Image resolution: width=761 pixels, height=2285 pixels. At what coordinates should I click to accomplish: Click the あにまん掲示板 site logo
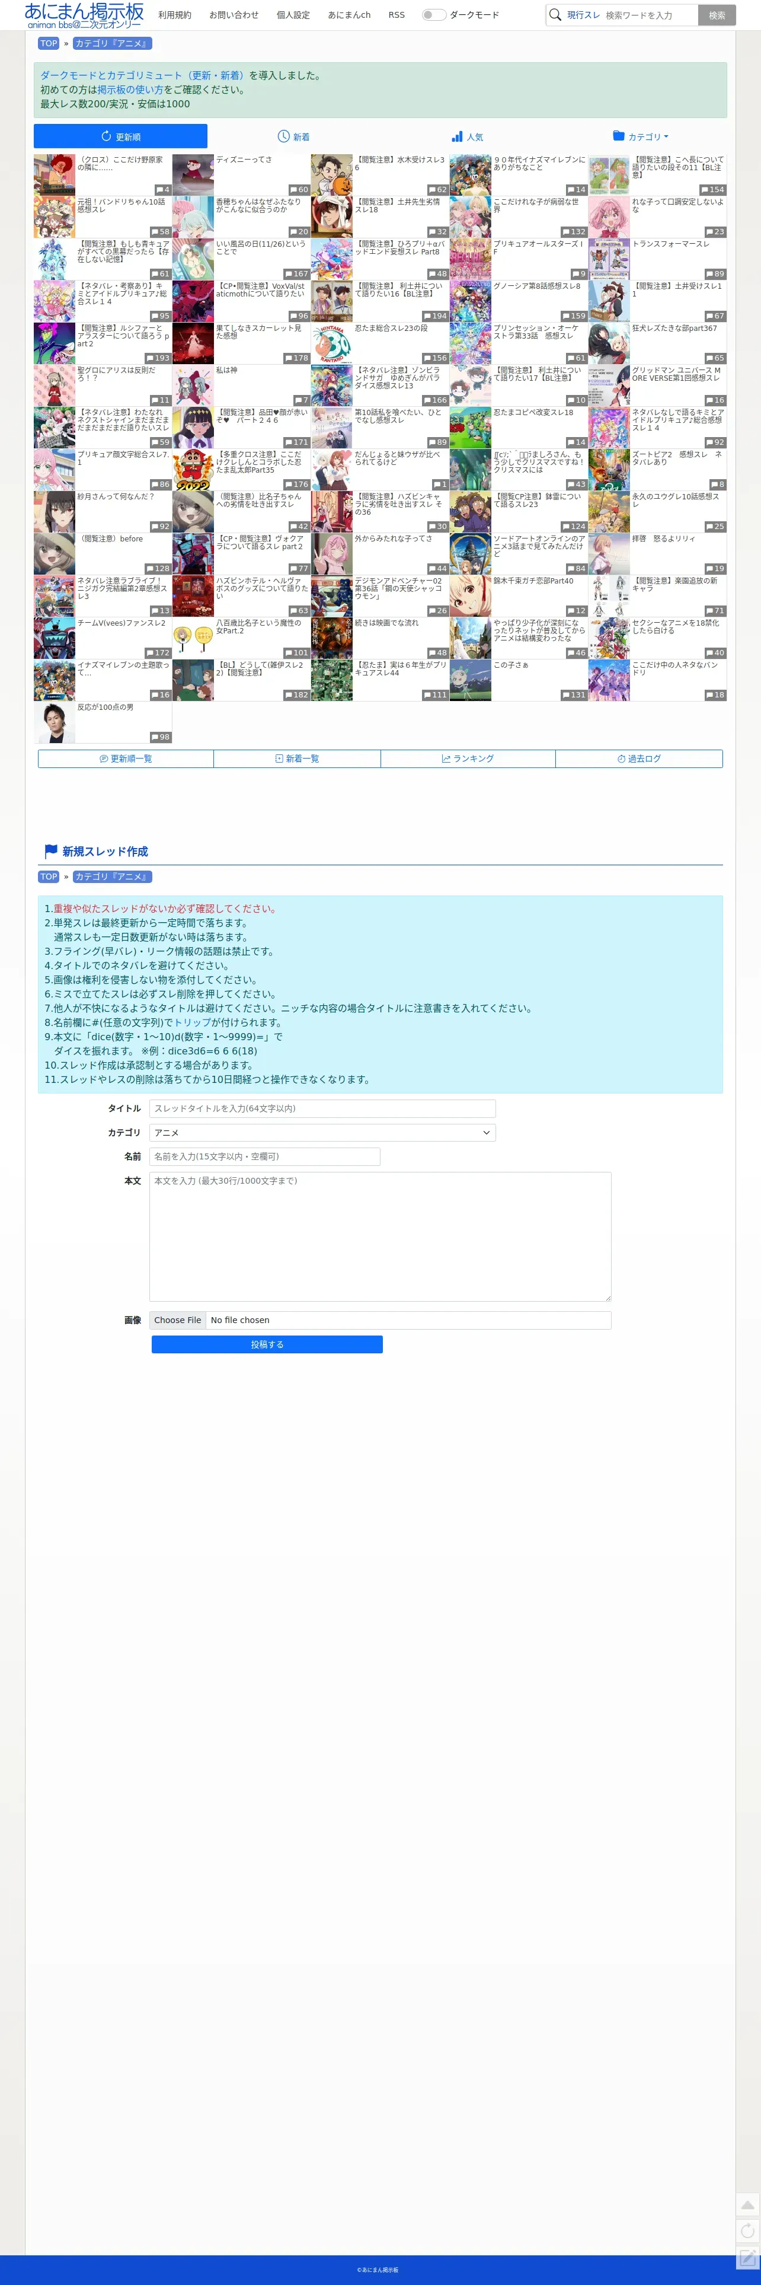click(x=84, y=15)
